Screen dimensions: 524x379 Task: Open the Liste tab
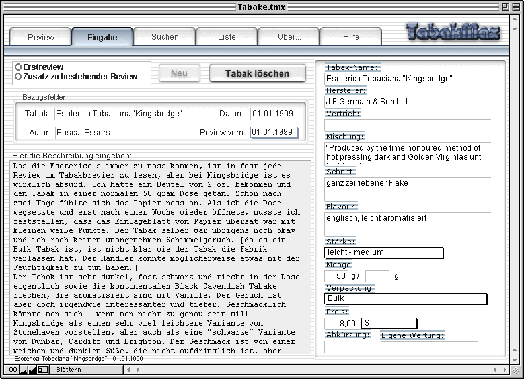coord(227,37)
